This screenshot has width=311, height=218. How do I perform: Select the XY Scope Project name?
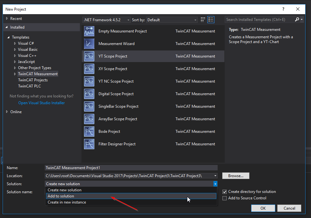coord(113,69)
